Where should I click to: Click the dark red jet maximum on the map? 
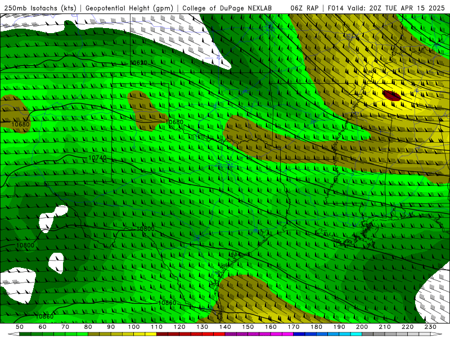[391, 95]
